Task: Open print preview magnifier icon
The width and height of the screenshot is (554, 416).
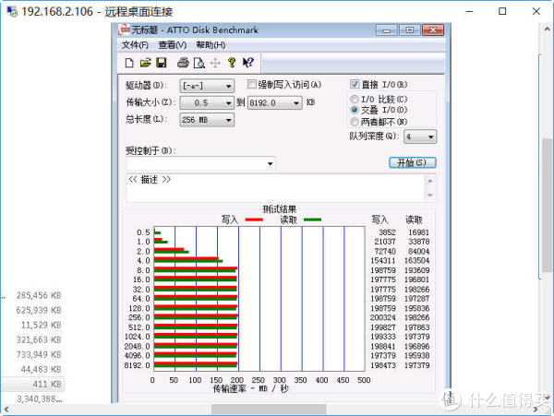Action: pos(199,63)
